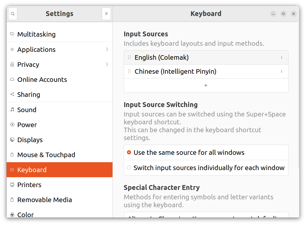Select Use the same source for all windows
Image resolution: width=306 pixels, height=225 pixels.
click(206, 153)
